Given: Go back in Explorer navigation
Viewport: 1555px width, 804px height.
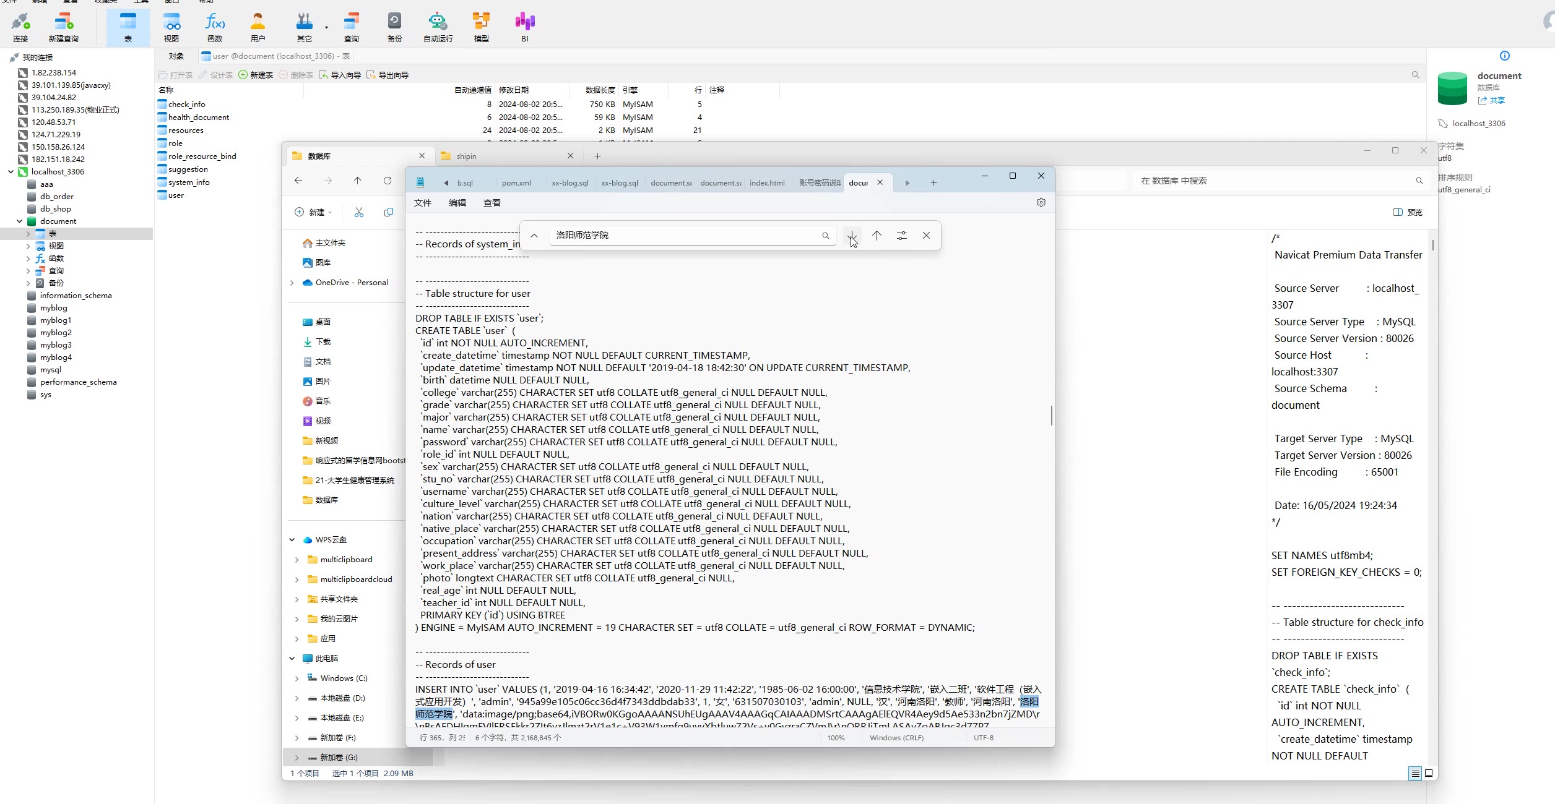Looking at the screenshot, I should [298, 181].
